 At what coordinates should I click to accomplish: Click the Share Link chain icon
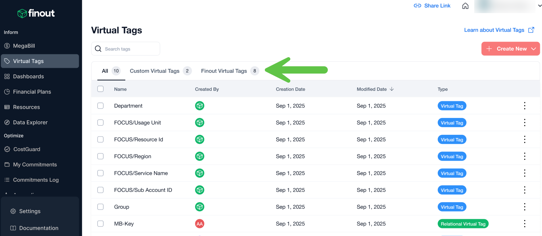click(x=417, y=6)
